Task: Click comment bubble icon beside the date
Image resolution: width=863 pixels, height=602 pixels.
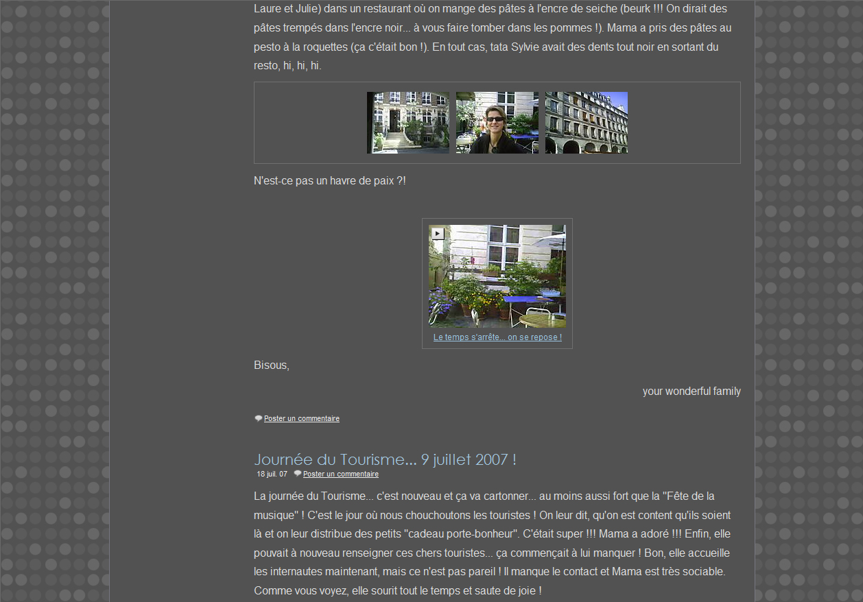Action: pyautogui.click(x=297, y=474)
